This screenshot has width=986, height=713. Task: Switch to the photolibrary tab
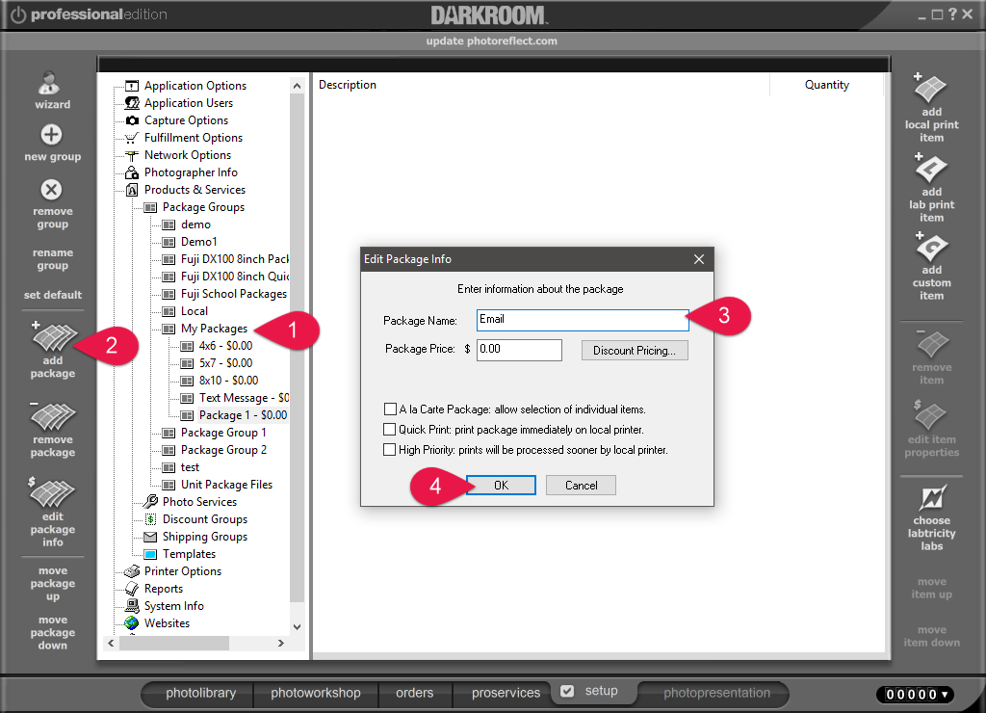[200, 693]
